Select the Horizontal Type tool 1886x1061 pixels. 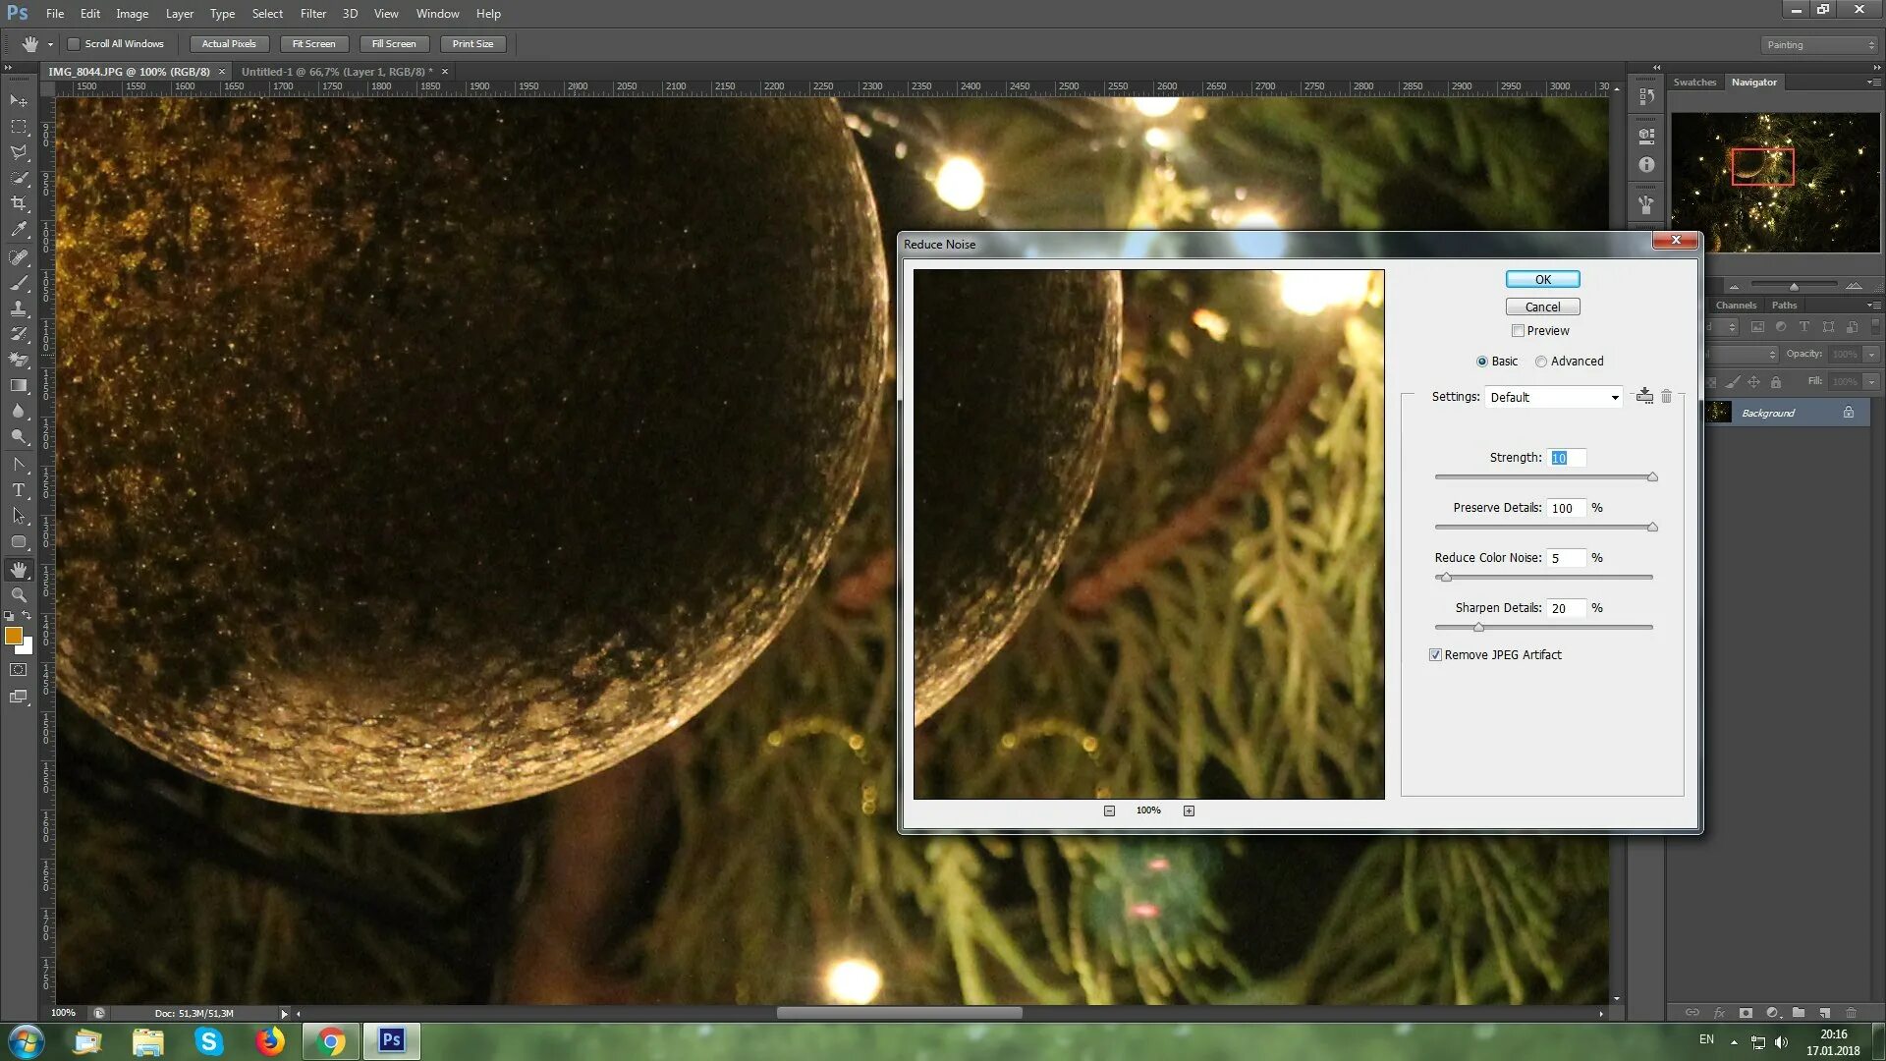pos(19,489)
